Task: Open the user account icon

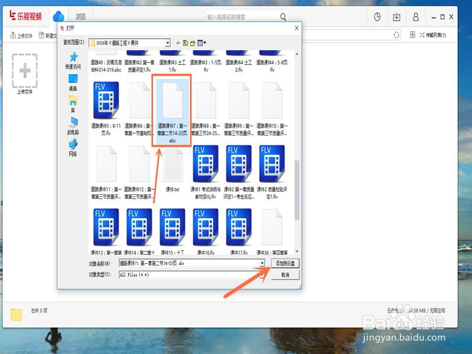Action: [x=416, y=17]
